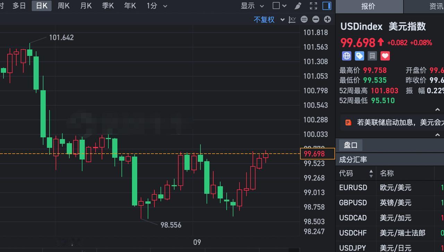Enter fullscreen chart mode
Screen dimensions: 444x252
point(313,6)
